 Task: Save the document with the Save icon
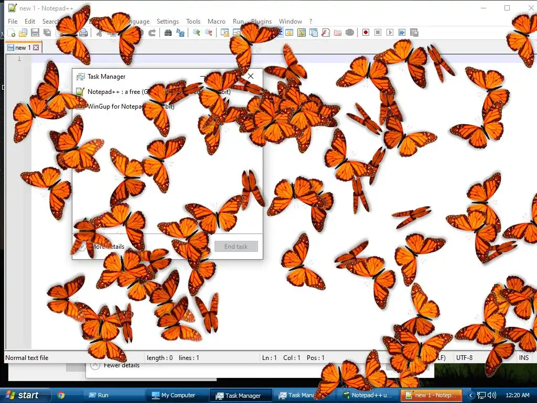click(x=35, y=33)
